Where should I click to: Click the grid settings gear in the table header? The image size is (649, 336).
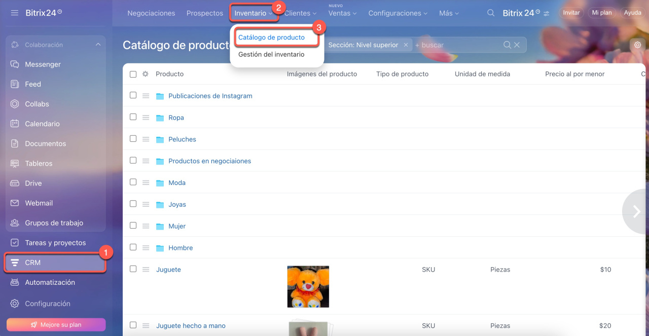click(146, 74)
